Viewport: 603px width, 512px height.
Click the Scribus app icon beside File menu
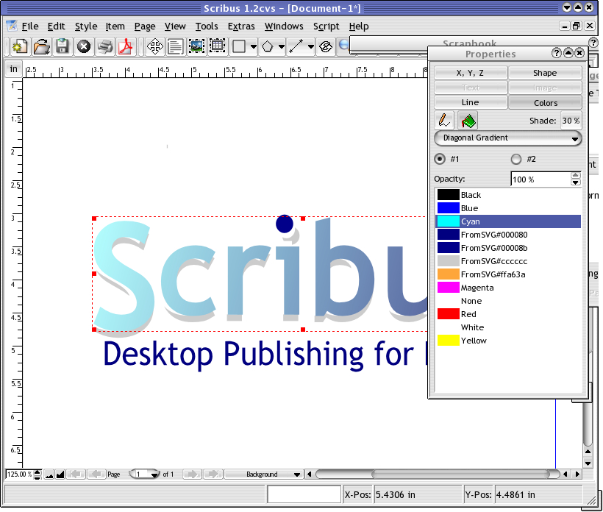tap(12, 26)
